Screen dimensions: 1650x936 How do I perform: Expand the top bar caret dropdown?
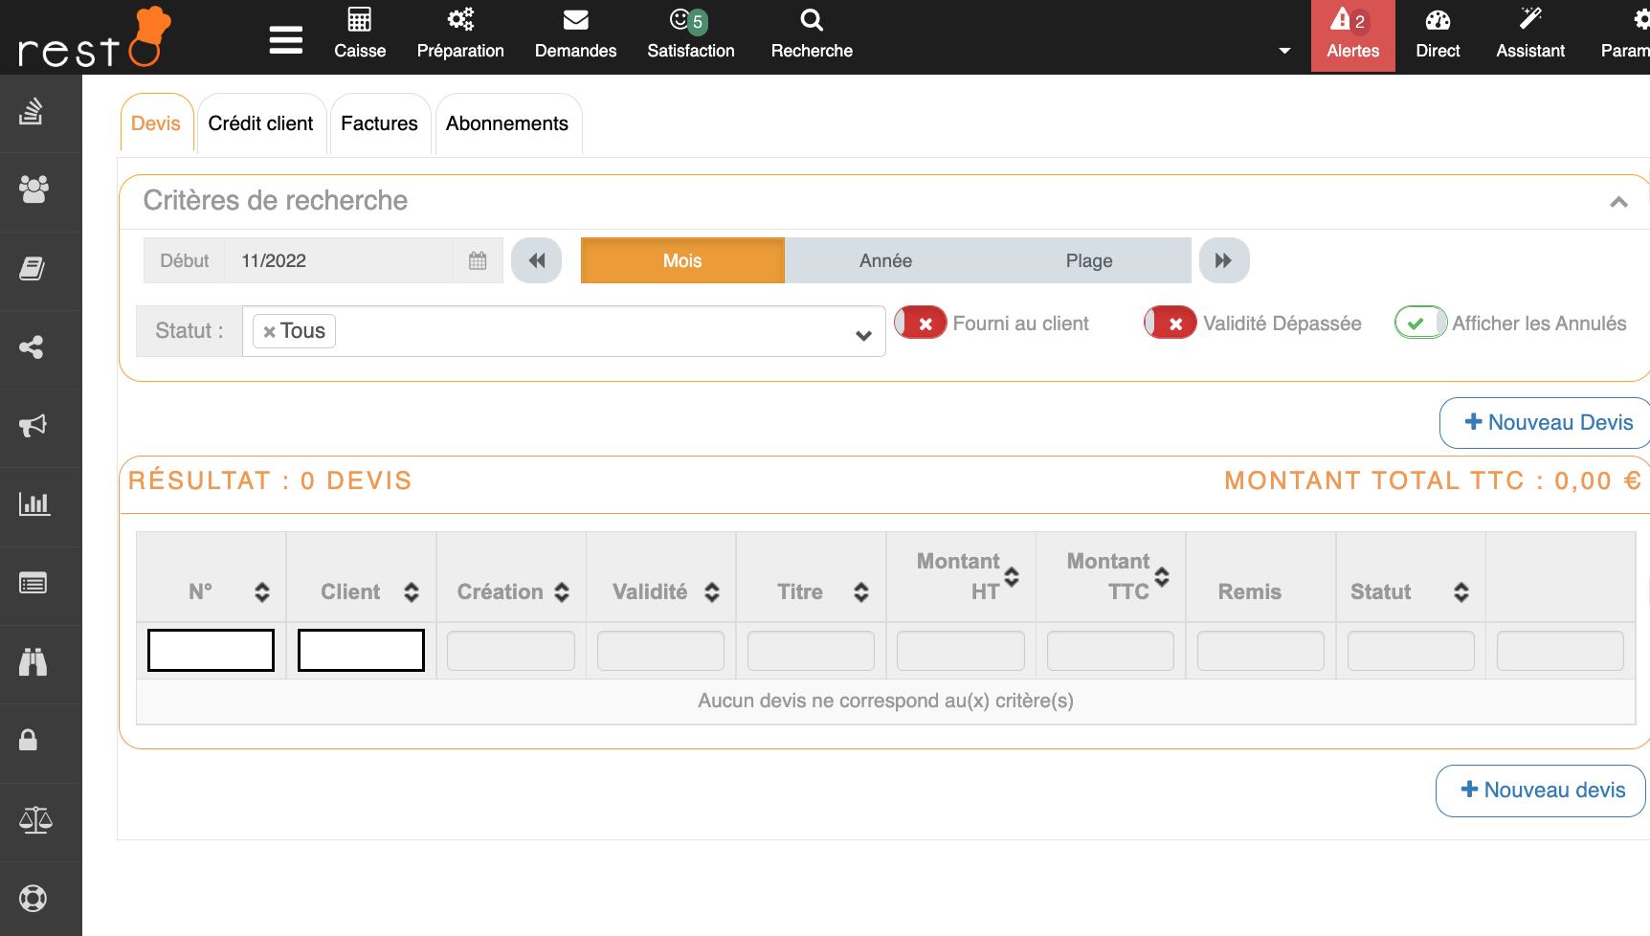click(1284, 51)
